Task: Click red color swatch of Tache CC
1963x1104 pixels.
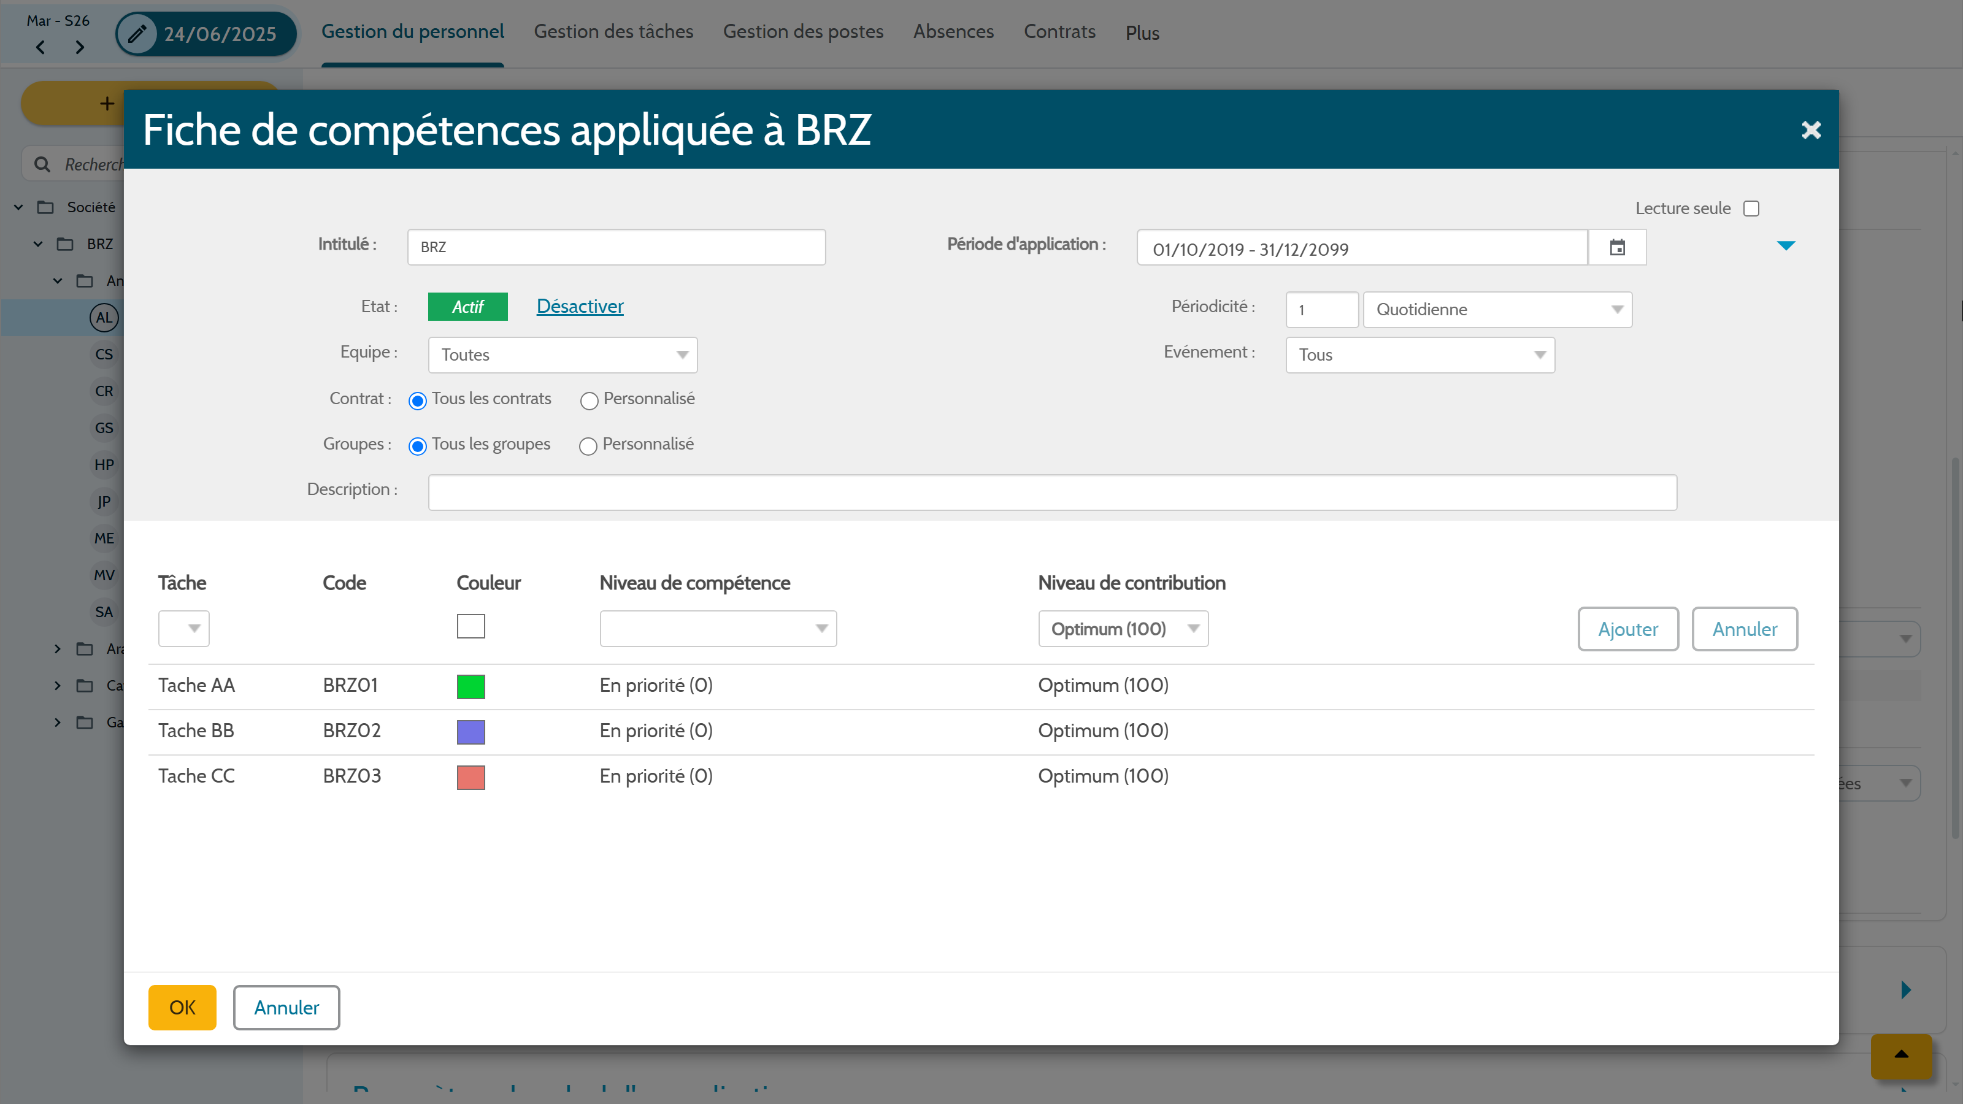Action: 471,778
